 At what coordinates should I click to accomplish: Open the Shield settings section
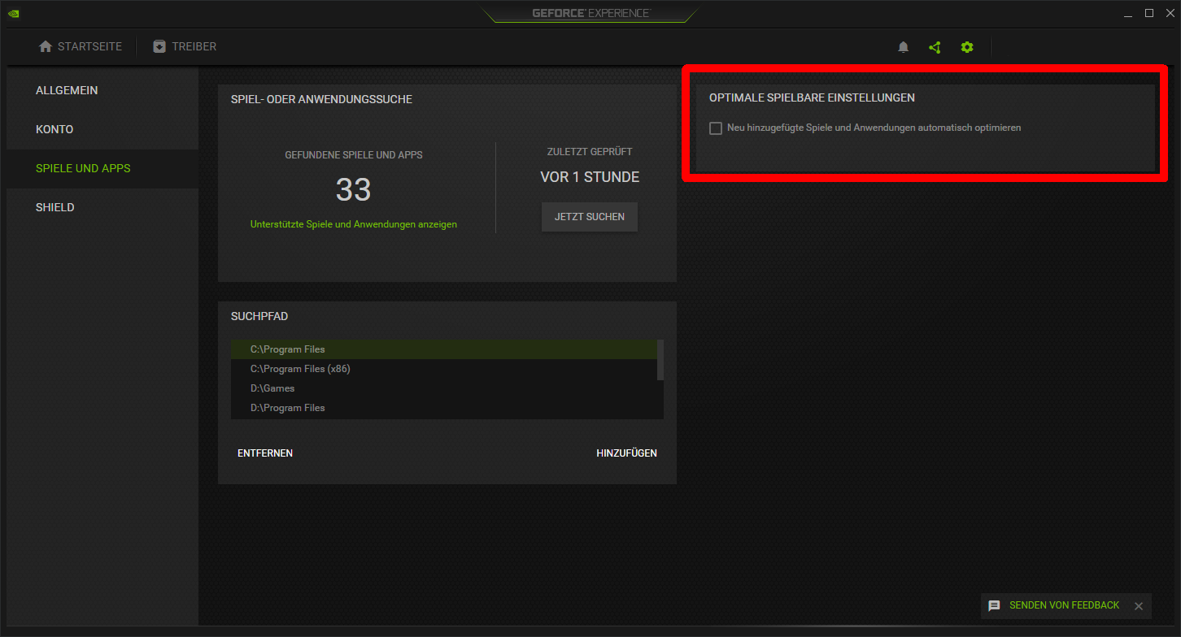coord(102,207)
